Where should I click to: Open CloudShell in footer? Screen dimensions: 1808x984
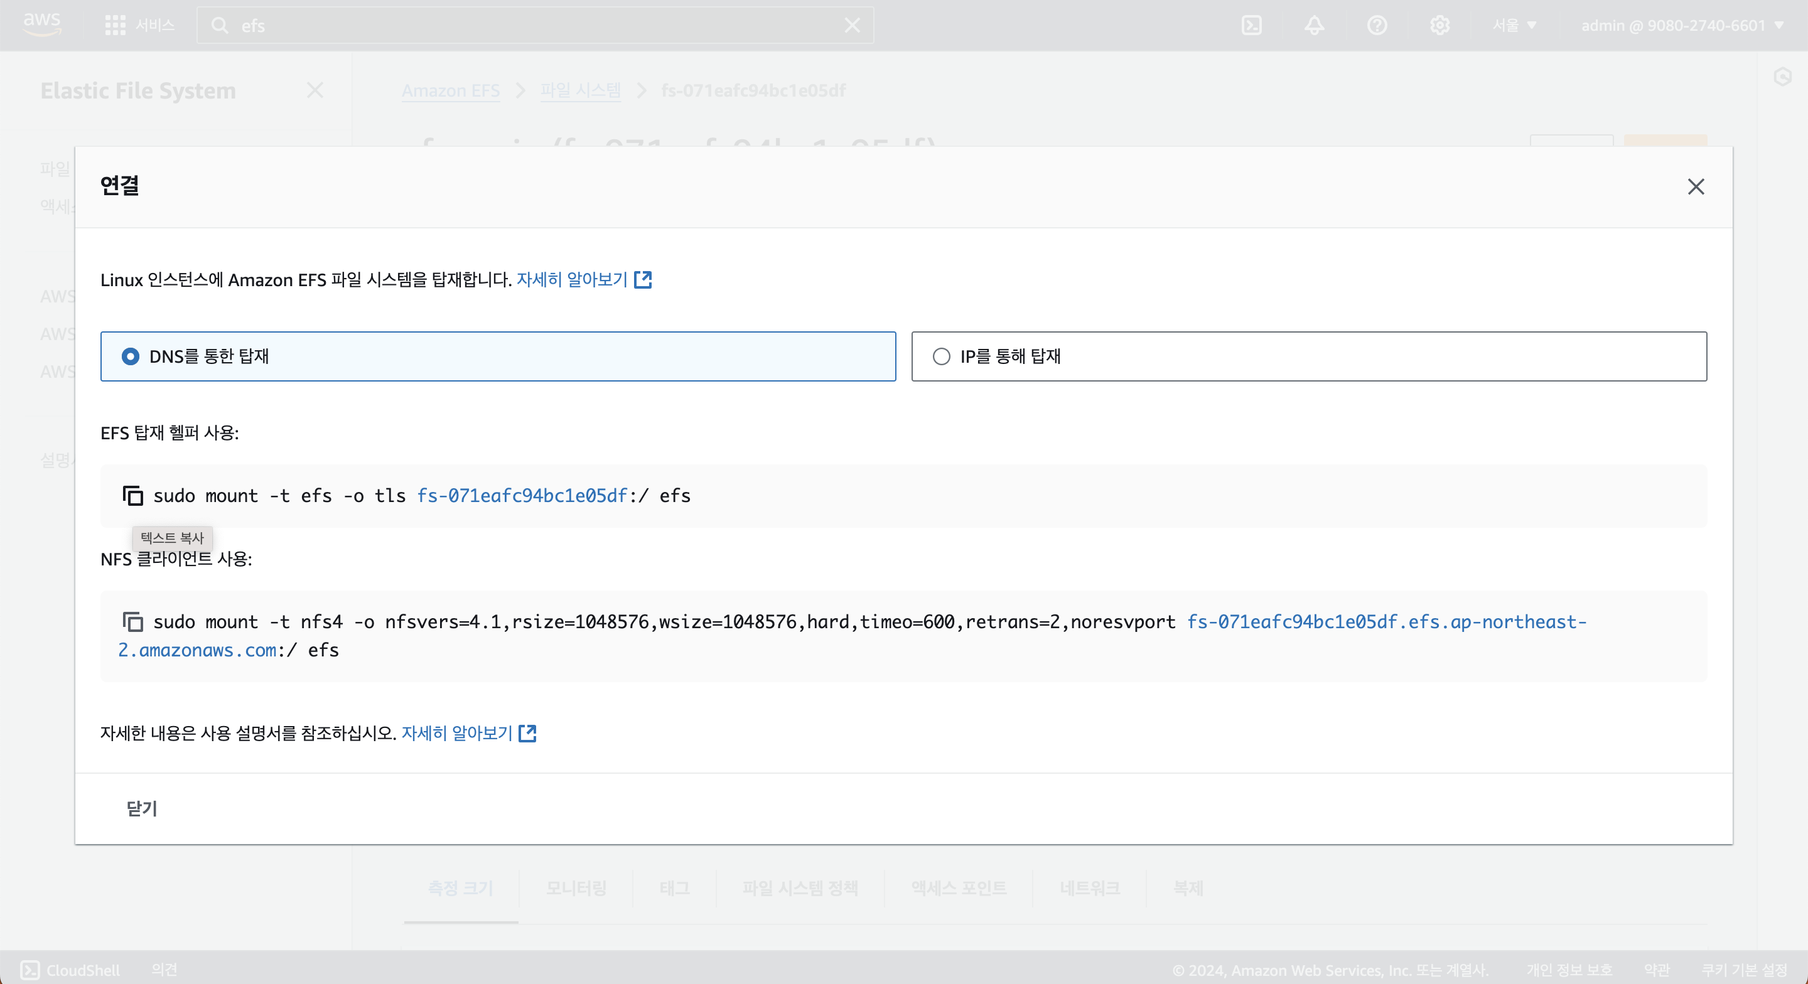pos(70,970)
